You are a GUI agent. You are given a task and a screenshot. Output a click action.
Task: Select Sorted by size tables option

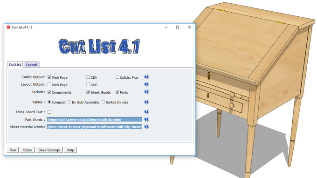[103, 102]
